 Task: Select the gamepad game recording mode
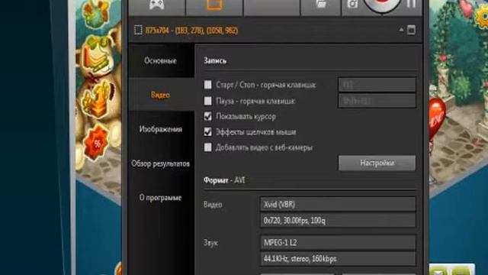[x=156, y=5]
